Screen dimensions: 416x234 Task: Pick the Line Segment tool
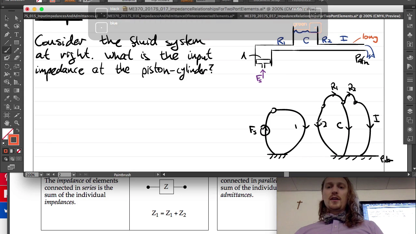[7, 42]
